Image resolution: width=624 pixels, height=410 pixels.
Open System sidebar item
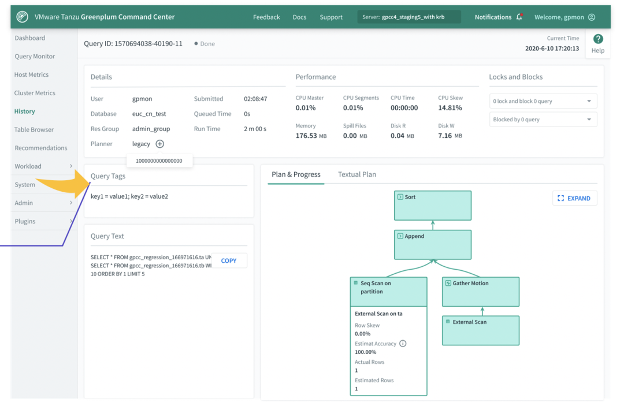coord(25,185)
